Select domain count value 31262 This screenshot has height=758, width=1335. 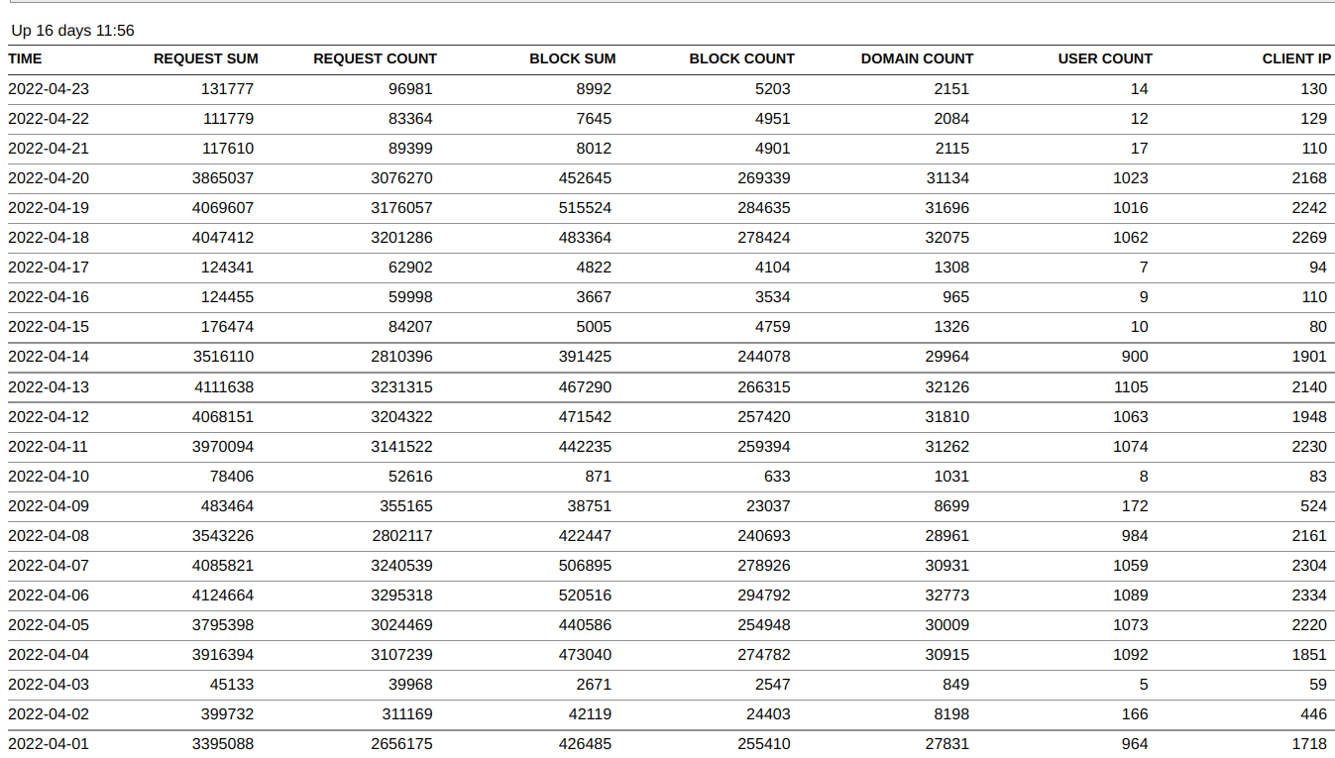point(947,446)
